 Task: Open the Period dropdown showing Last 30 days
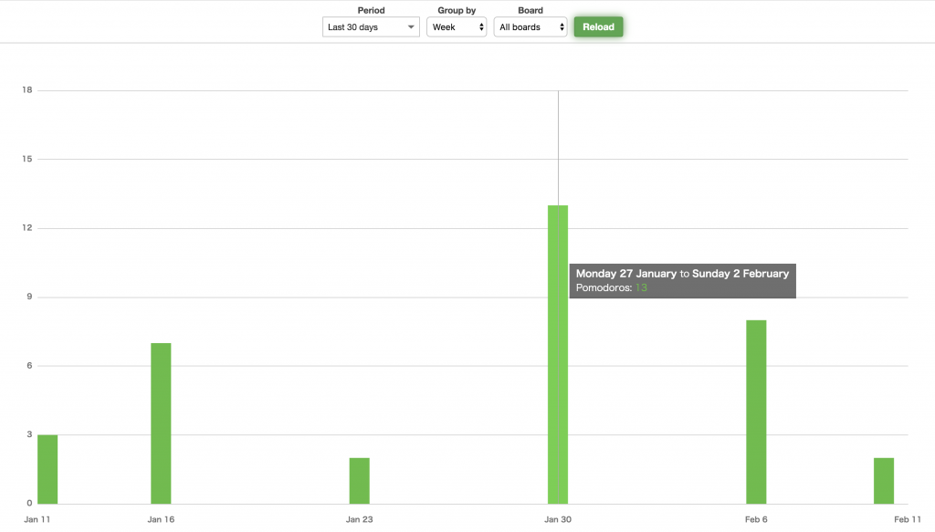tap(371, 26)
